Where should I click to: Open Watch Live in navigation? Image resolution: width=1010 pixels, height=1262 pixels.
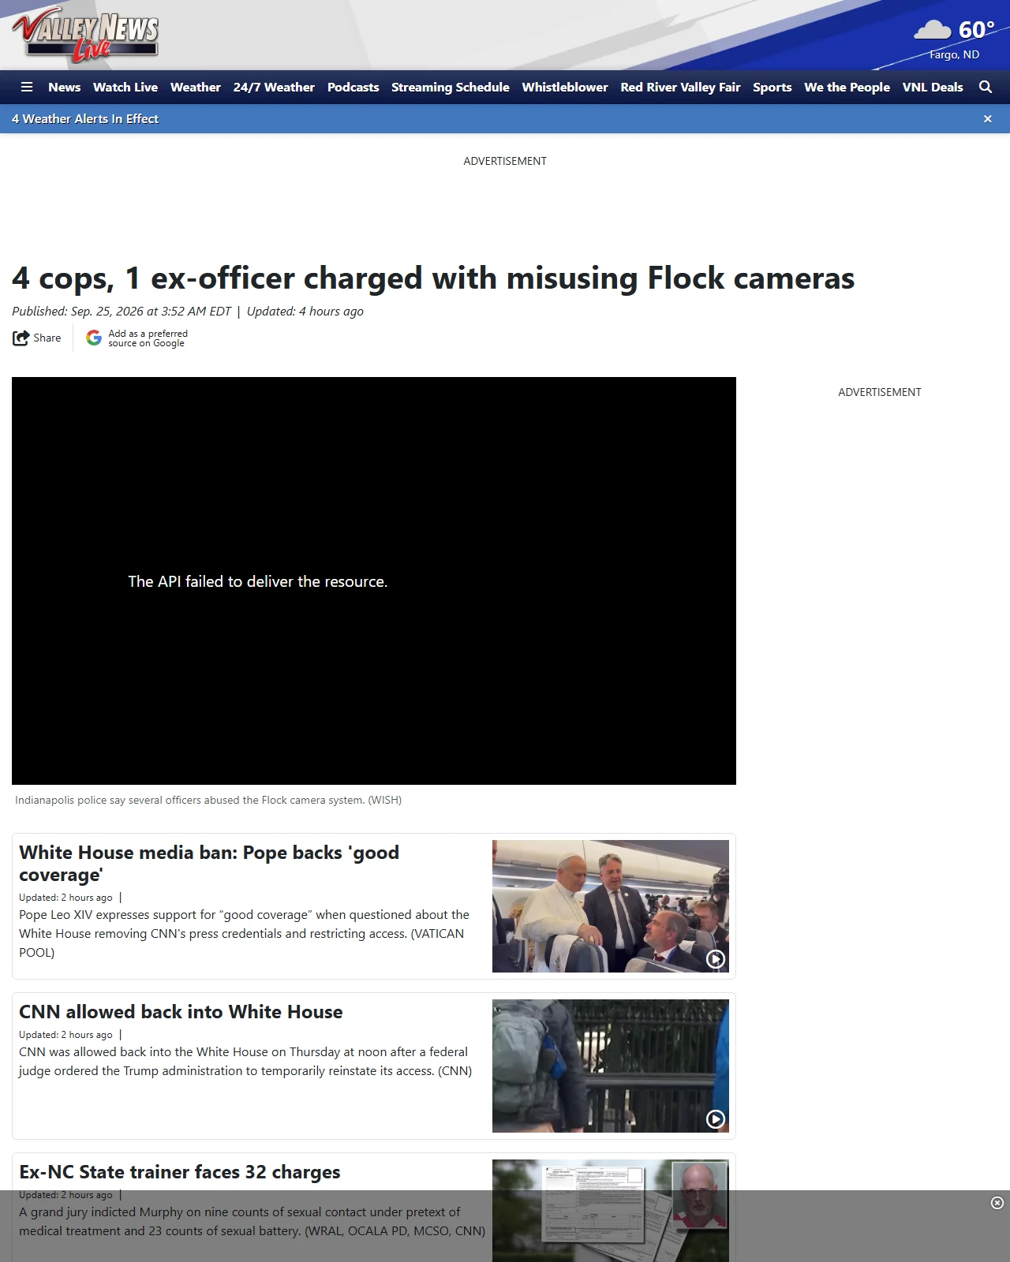point(125,88)
